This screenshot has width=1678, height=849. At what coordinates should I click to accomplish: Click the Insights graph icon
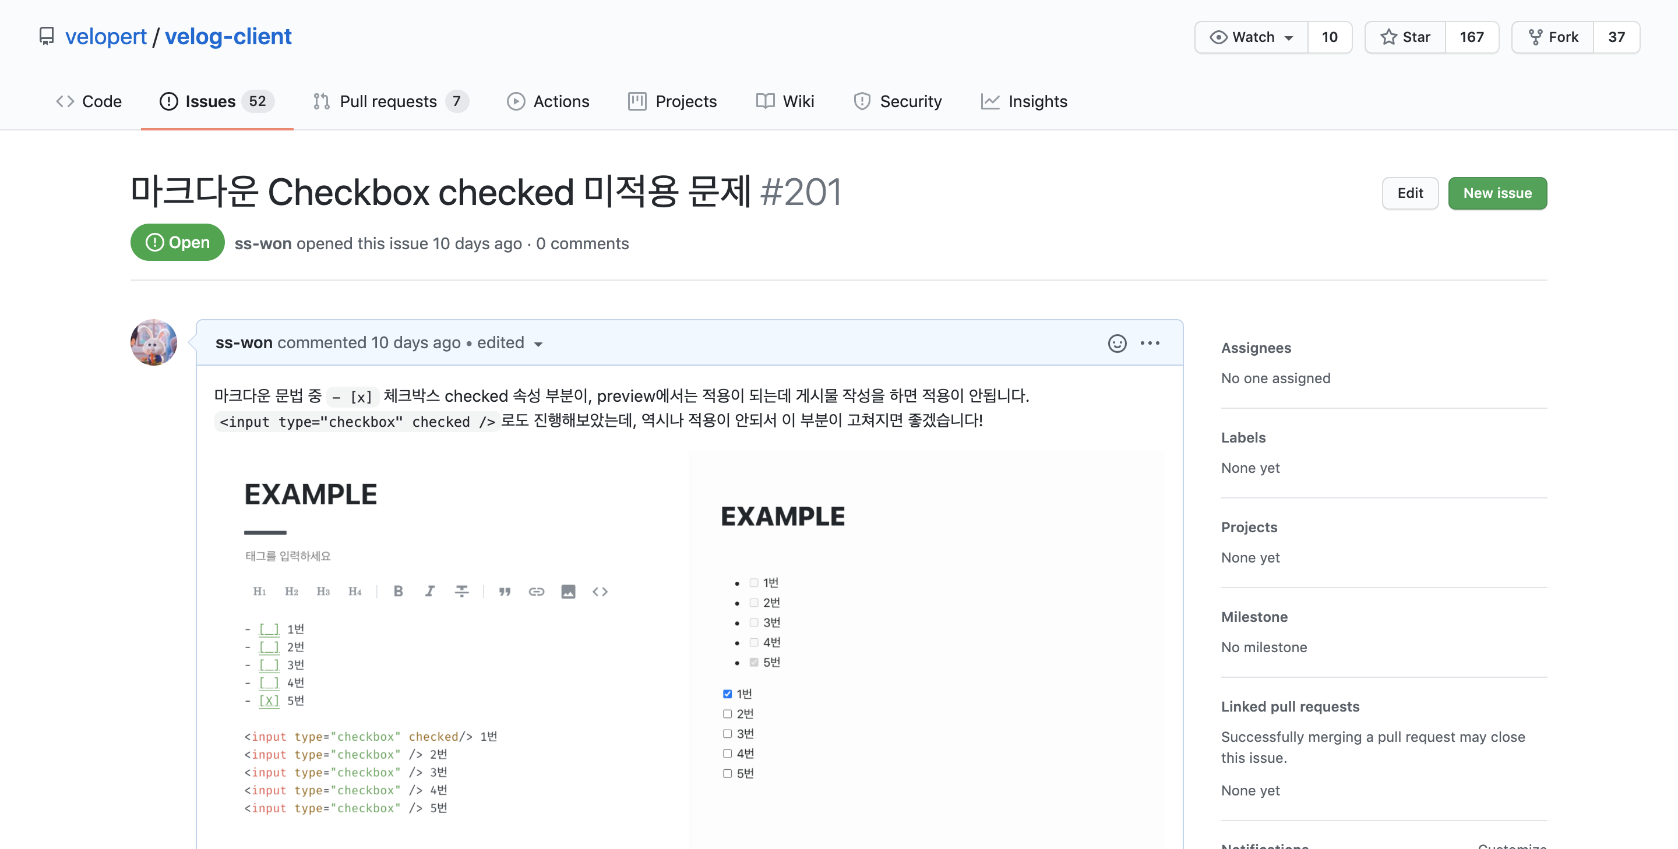(x=989, y=101)
